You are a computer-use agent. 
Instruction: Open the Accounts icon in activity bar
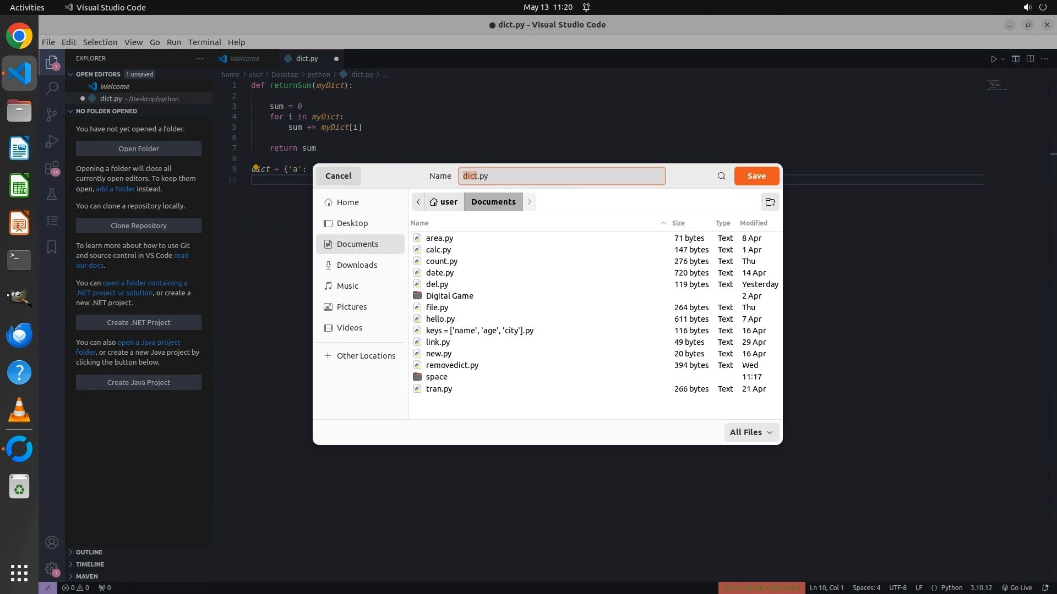click(52, 543)
